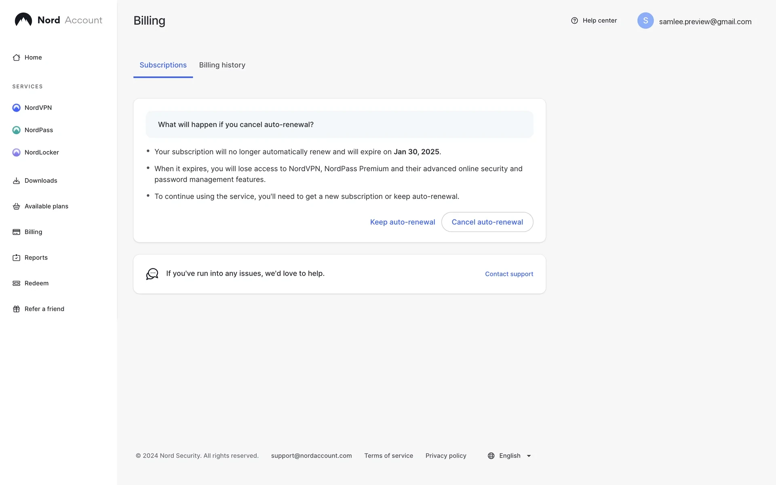Click the NordVPN service icon
776x485 pixels.
[16, 108]
